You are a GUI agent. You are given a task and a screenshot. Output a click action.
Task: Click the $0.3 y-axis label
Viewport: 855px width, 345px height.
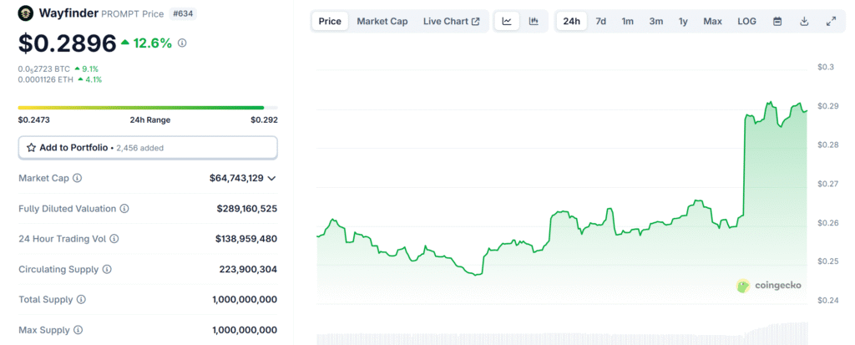pyautogui.click(x=826, y=67)
